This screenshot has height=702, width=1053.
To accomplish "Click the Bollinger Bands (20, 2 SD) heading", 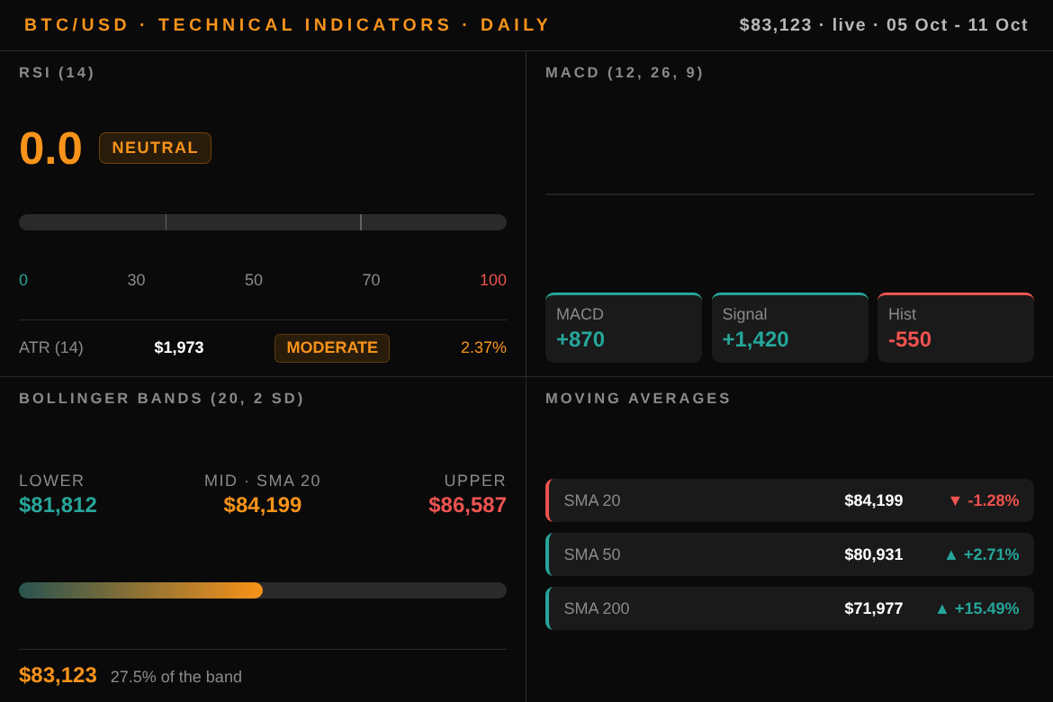I will click(x=161, y=399).
